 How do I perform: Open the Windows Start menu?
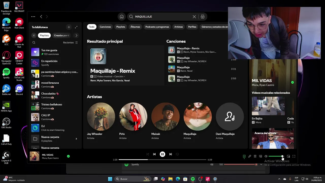point(110,179)
